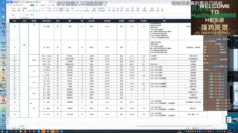Click the 100% zoom level
Screen dimensions: 238x133
(x=203, y=128)
